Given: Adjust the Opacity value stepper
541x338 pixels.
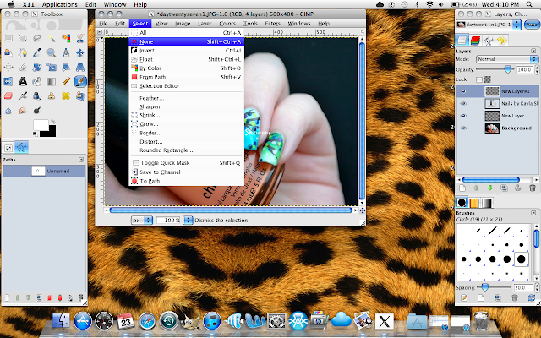Looking at the screenshot, I should click(537, 69).
